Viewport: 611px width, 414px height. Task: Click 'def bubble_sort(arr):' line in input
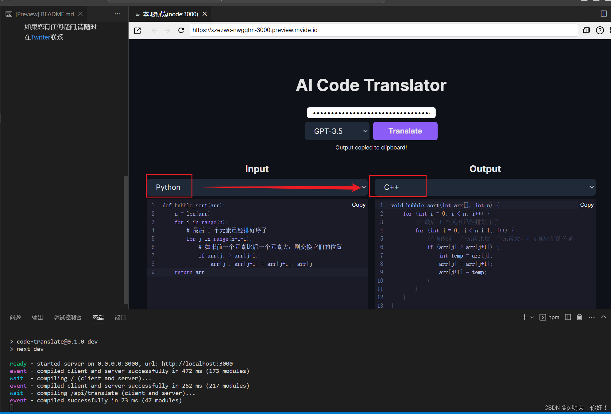click(194, 205)
